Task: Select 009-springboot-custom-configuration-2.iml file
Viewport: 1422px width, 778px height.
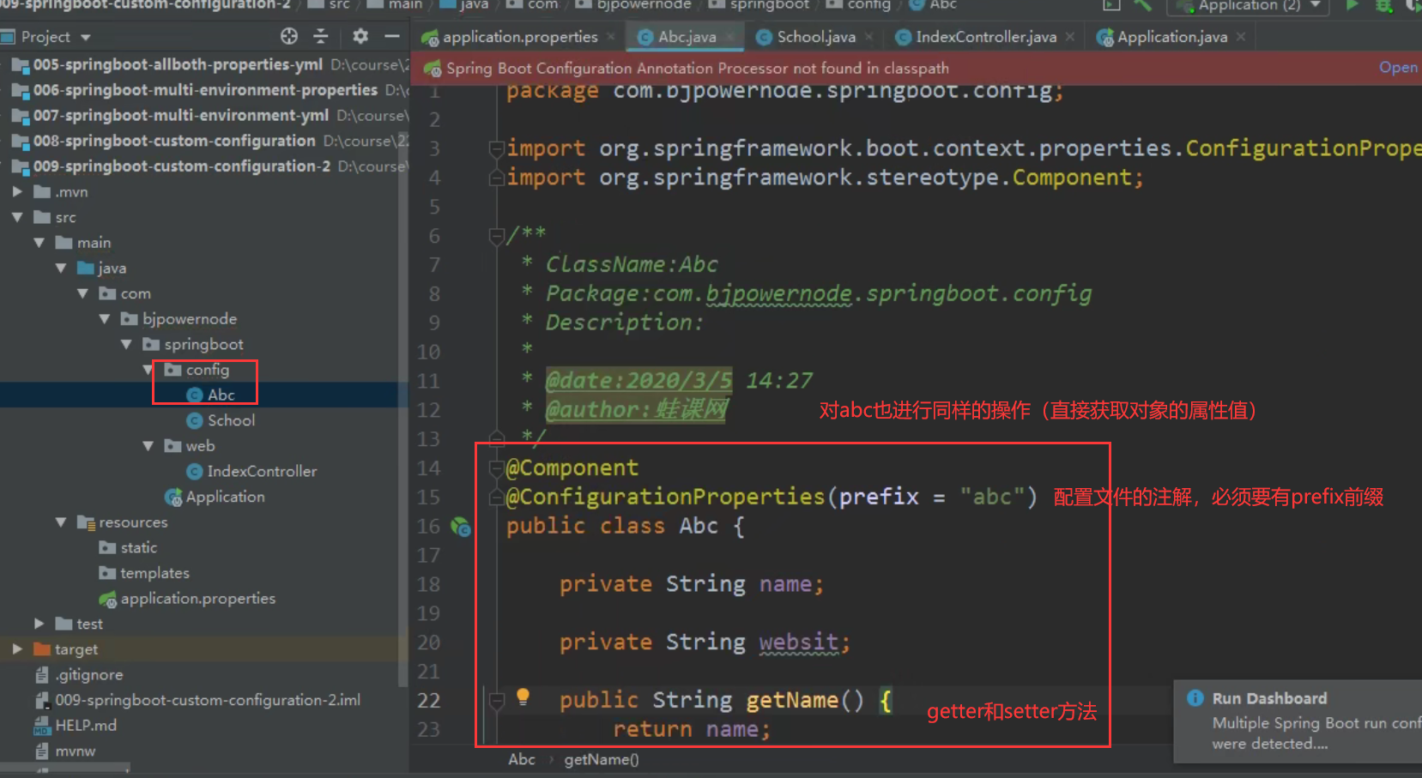Action: [208, 701]
